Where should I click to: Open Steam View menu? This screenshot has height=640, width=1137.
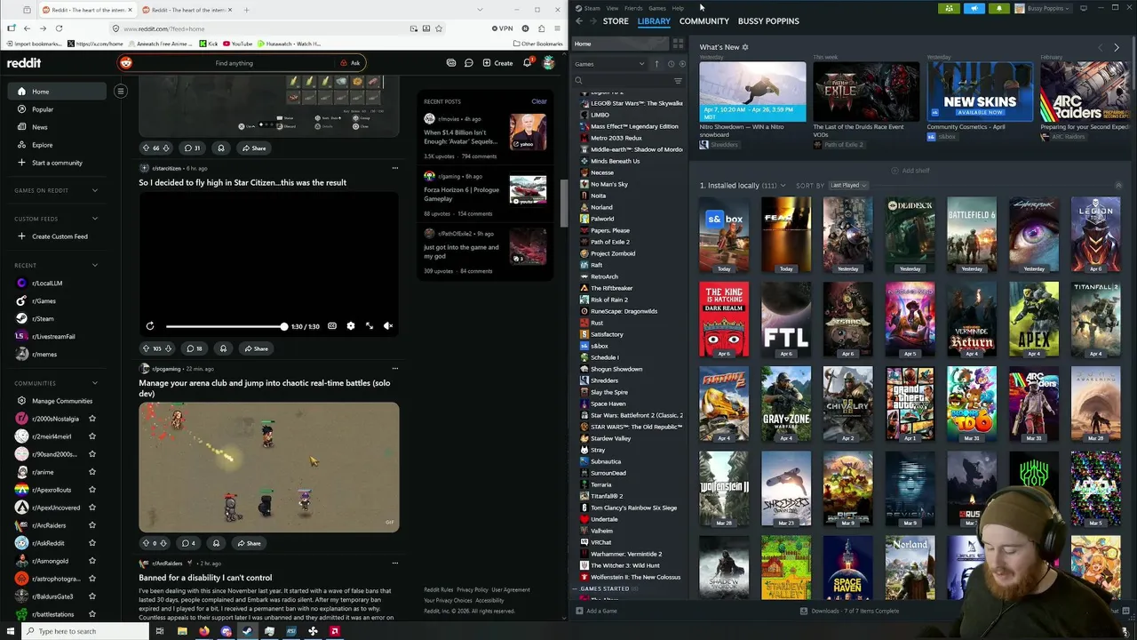click(613, 8)
